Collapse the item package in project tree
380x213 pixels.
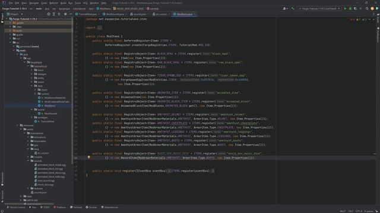[x=31, y=86]
